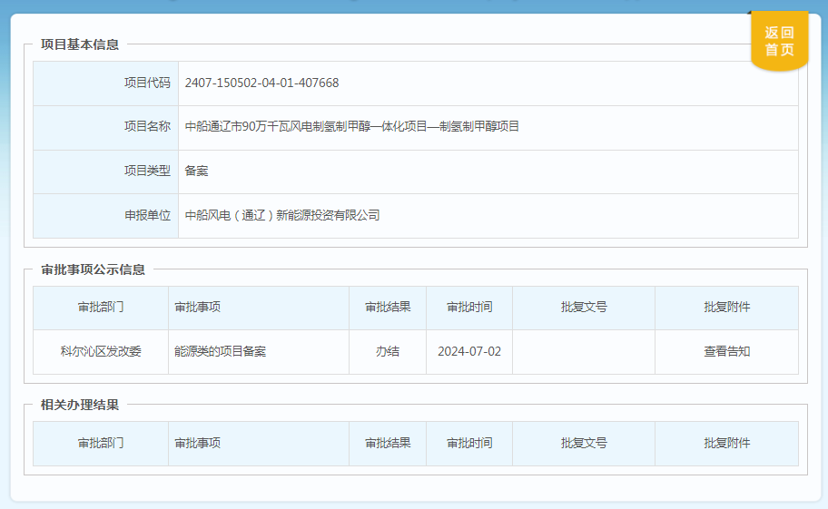Select the applicant 中船风电（通辽）新能源投资有限公司

tap(281, 215)
